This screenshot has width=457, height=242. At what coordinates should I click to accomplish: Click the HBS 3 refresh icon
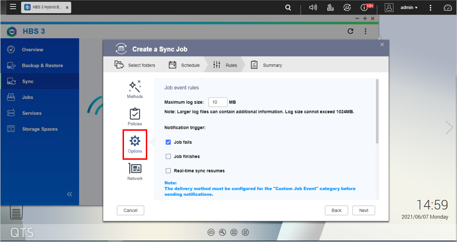point(351,31)
